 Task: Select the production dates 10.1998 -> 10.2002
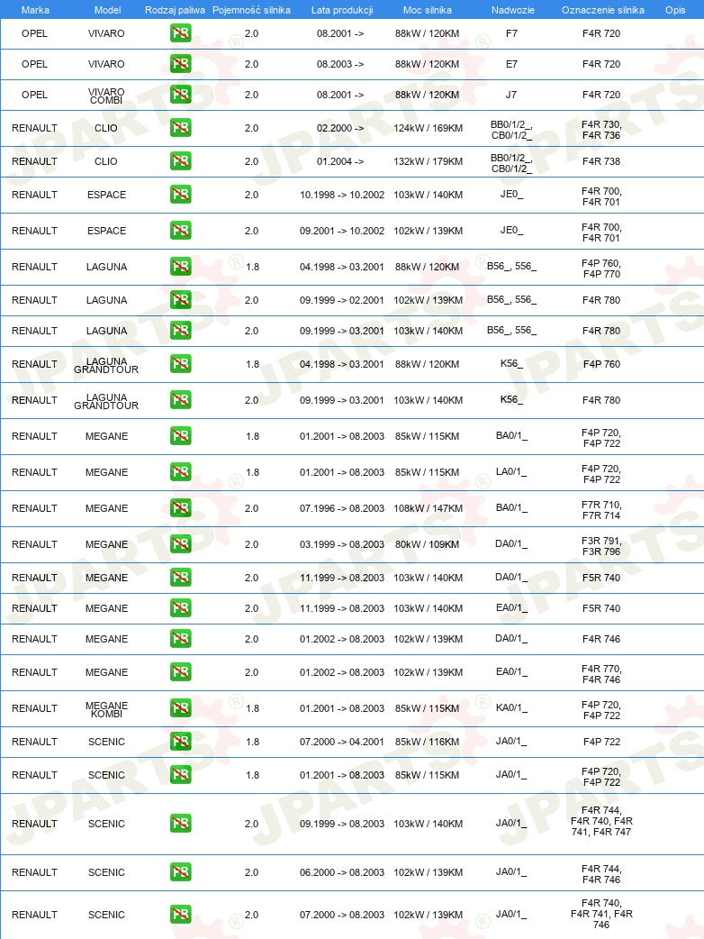click(x=342, y=195)
